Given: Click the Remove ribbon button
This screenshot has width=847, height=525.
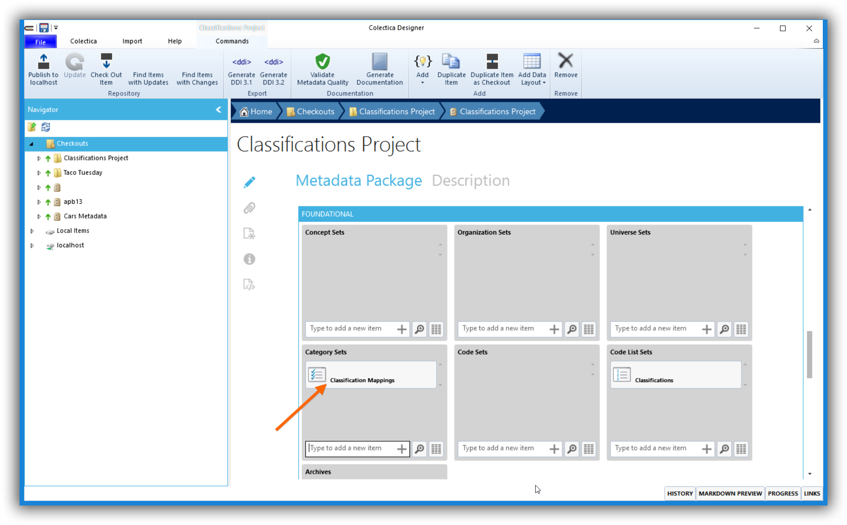Looking at the screenshot, I should tap(565, 65).
